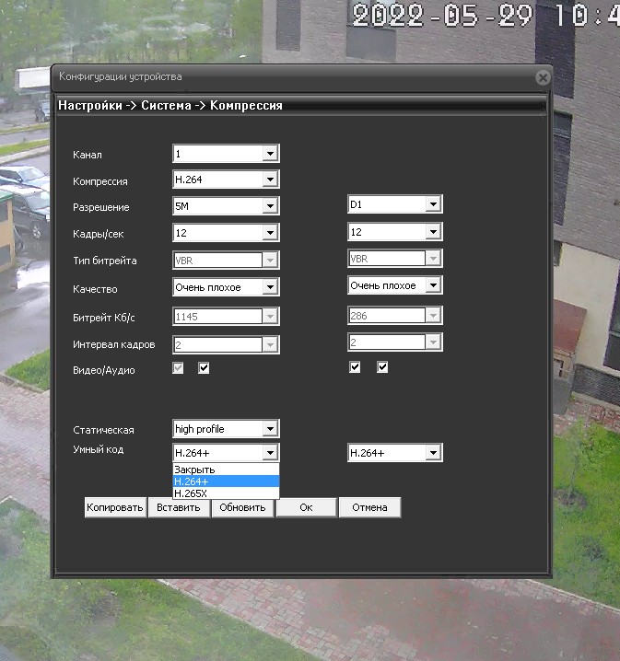Cancel changes with the Отмена button
The image size is (620, 661).
point(369,507)
